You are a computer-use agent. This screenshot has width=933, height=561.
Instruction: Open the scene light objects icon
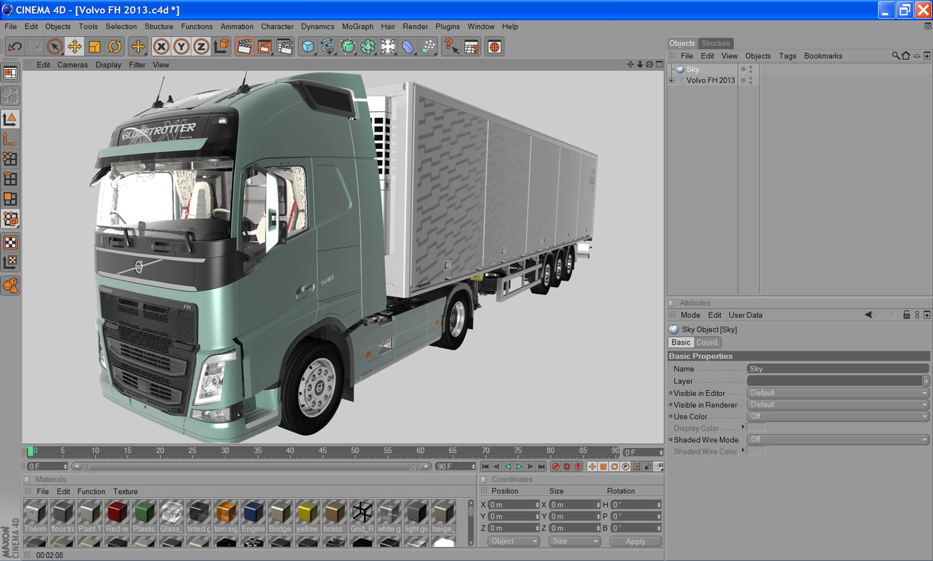point(388,47)
